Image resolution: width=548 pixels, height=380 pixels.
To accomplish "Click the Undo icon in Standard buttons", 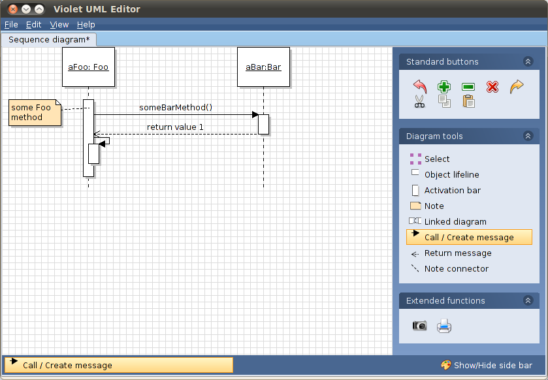I will [419, 86].
